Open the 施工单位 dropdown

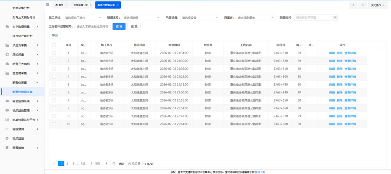click(x=83, y=18)
